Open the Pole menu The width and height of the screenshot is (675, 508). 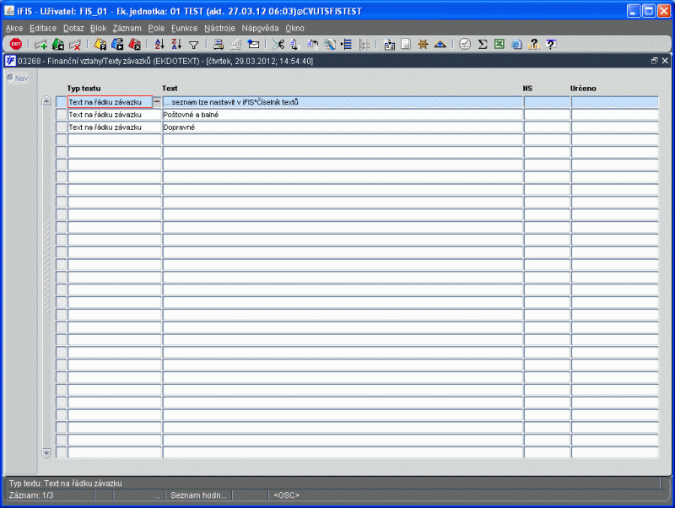tap(156, 29)
